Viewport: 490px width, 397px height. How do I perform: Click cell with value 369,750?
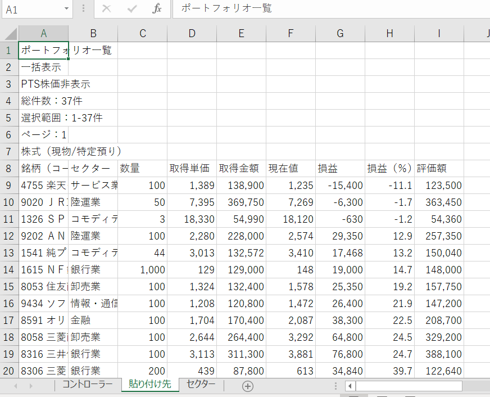[241, 202]
